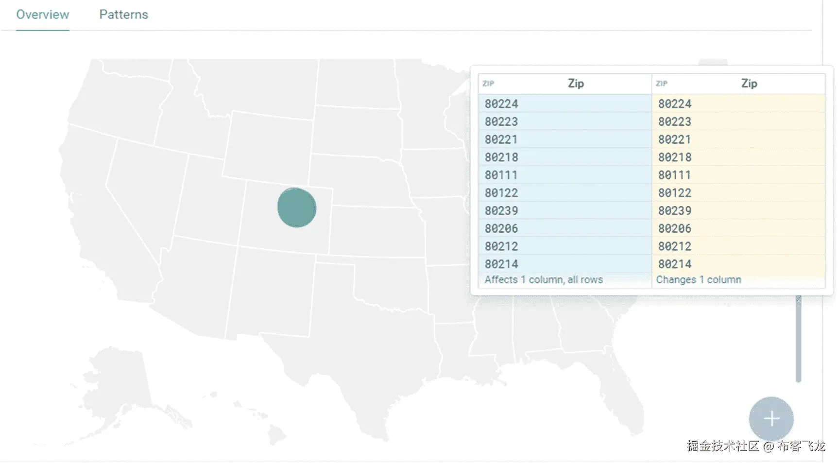
Task: Click the ZIP type icon in yellow column header
Action: coord(662,84)
